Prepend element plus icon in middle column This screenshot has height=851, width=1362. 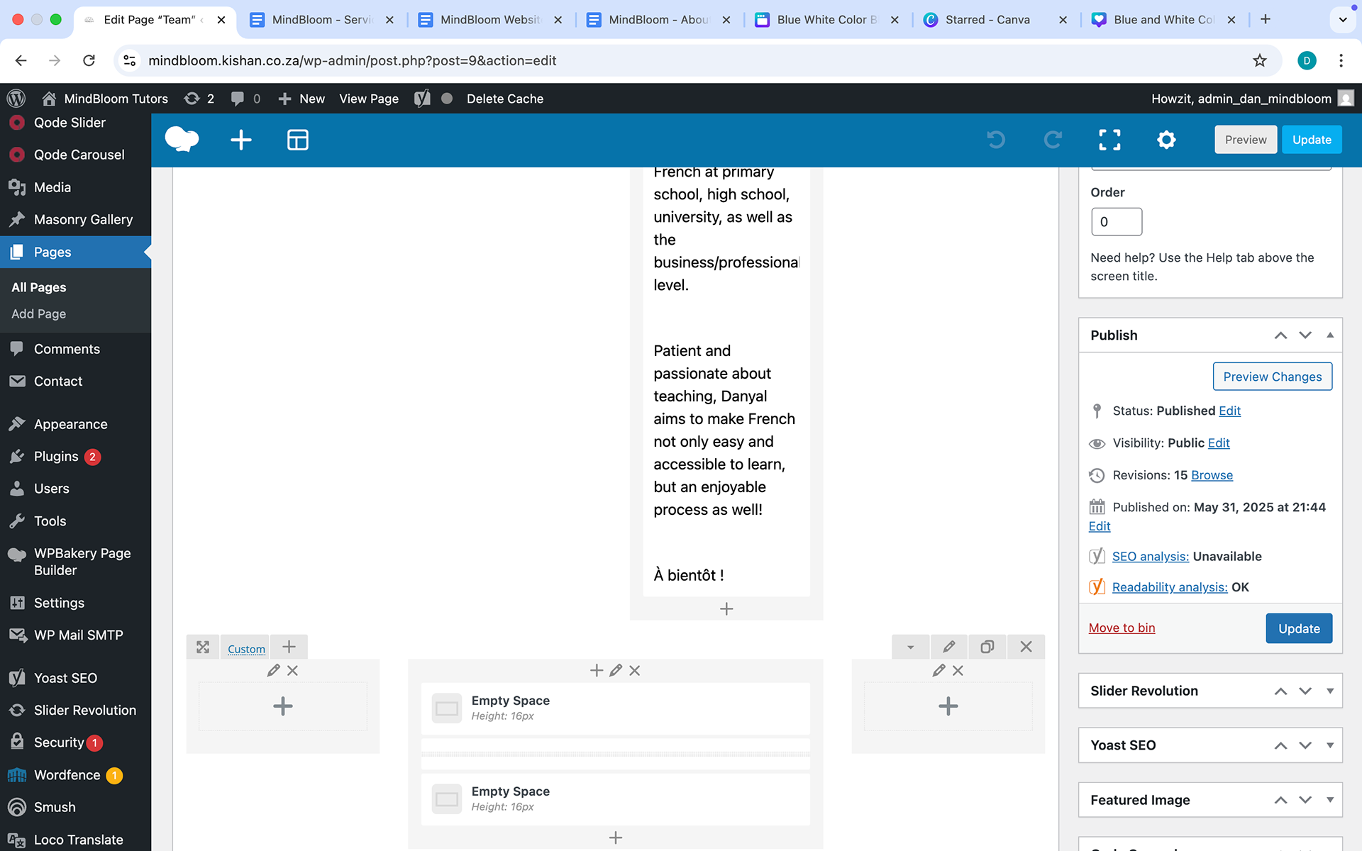pos(597,670)
